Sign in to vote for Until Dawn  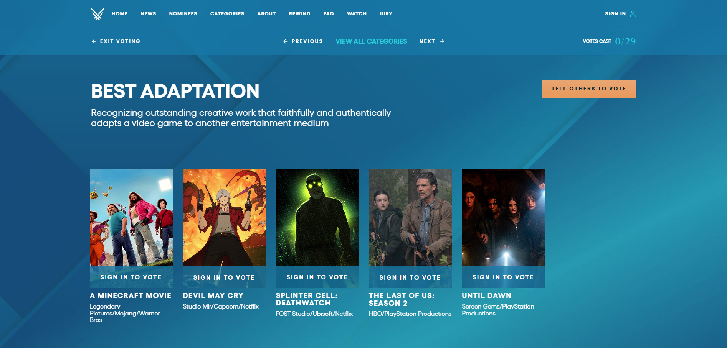[503, 277]
